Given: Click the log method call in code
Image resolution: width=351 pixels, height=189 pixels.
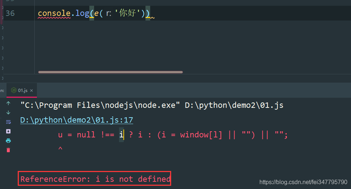Looking at the screenshot, I should (82, 13).
